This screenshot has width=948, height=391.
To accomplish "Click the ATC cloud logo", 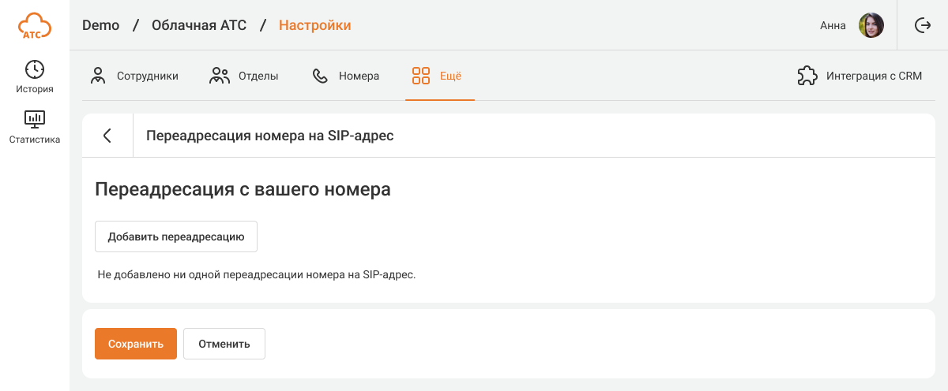I will (35, 25).
